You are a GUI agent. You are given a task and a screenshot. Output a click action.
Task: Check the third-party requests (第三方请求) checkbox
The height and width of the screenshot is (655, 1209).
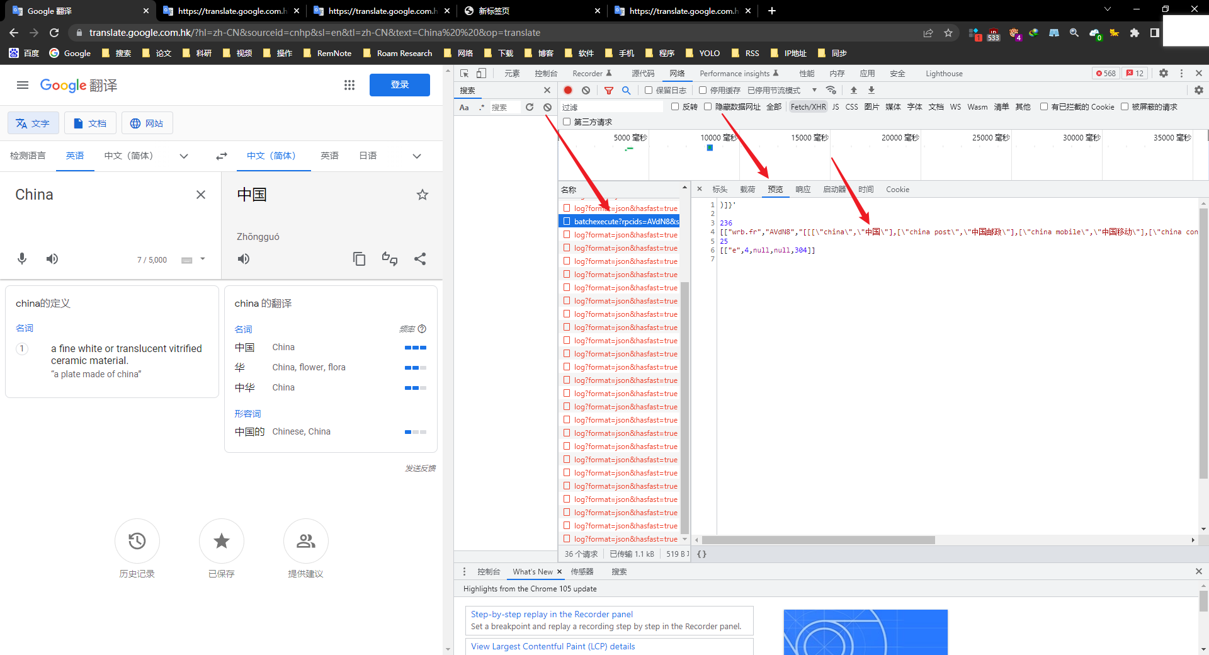[567, 122]
